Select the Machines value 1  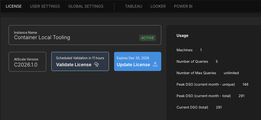pos(201,50)
